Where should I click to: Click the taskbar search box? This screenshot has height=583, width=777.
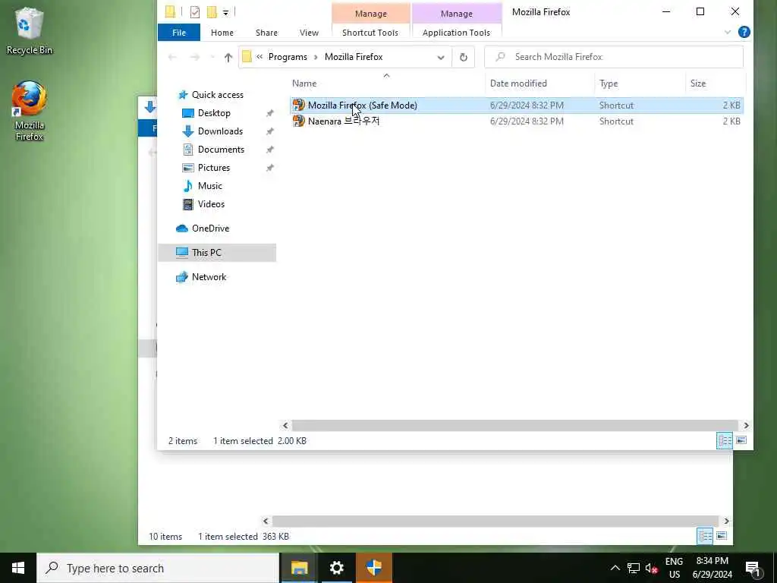tap(158, 568)
